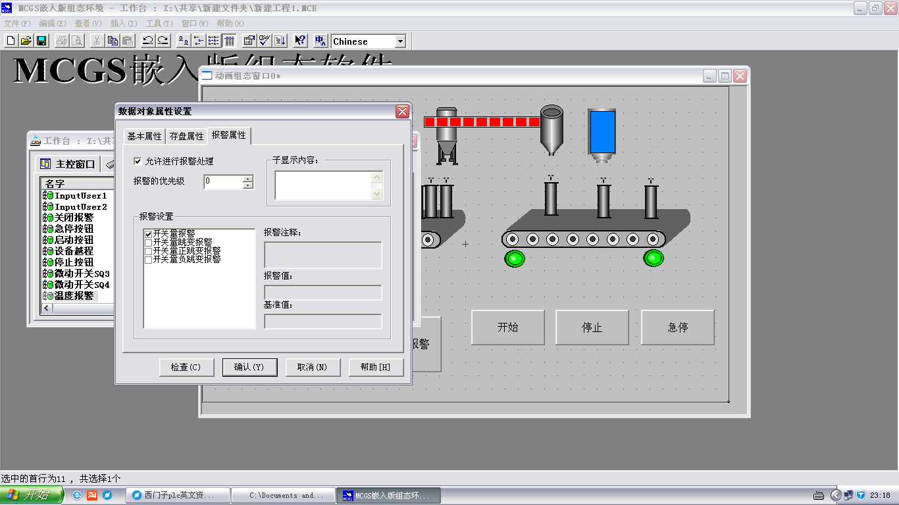Open the 文件(F) menu
This screenshot has width=899, height=505.
(x=17, y=24)
